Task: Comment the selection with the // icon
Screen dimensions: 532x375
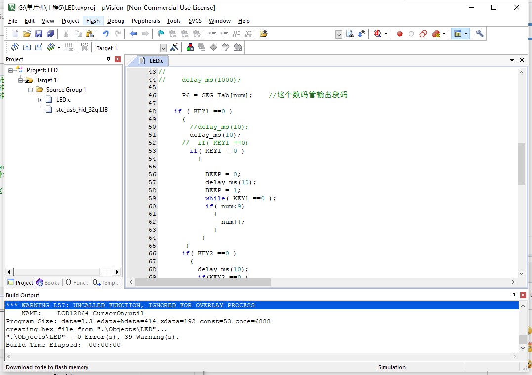Action: (236, 34)
